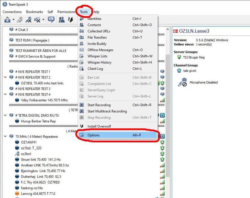Screen dimensions: 250x198
Task: Open Offline Messages from Tools menu
Action: point(118,50)
